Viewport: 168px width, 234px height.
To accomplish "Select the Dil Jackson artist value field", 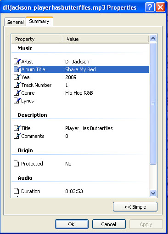I will point(77,62).
